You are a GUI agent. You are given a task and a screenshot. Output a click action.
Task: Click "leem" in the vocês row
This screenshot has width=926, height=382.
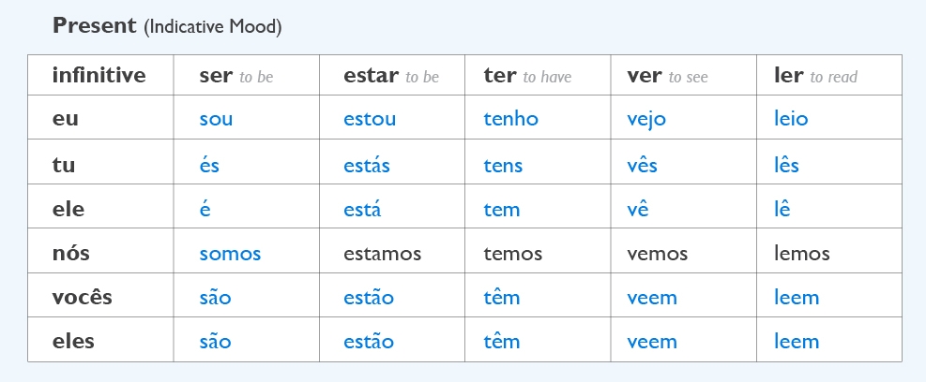pos(797,299)
